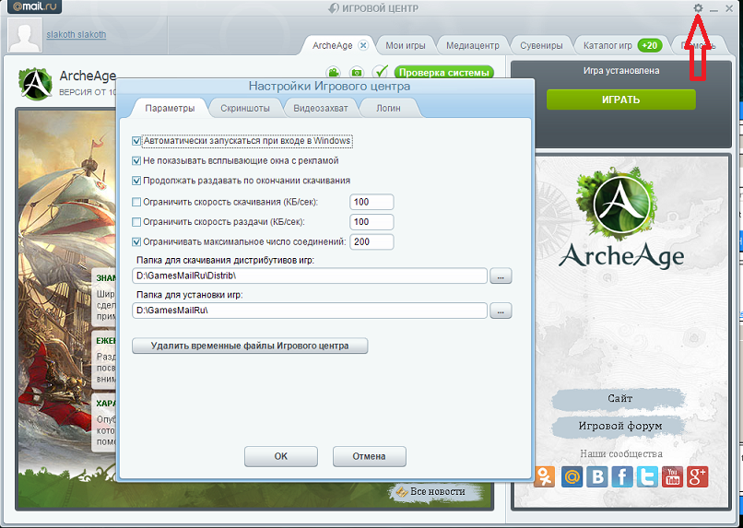743x528 pixels.
Task: Open the Google+ community icon
Action: coord(698,476)
